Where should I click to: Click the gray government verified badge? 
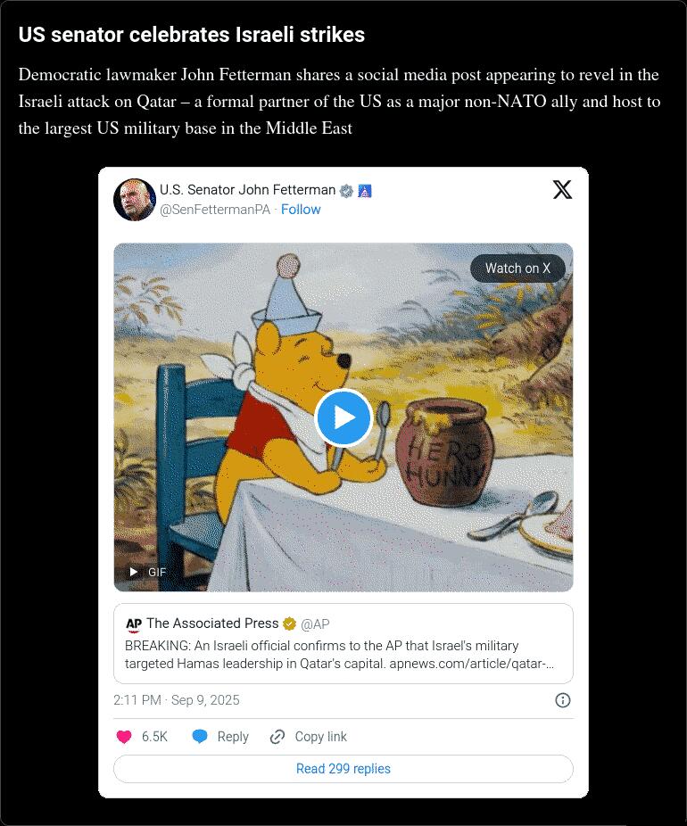coord(346,191)
